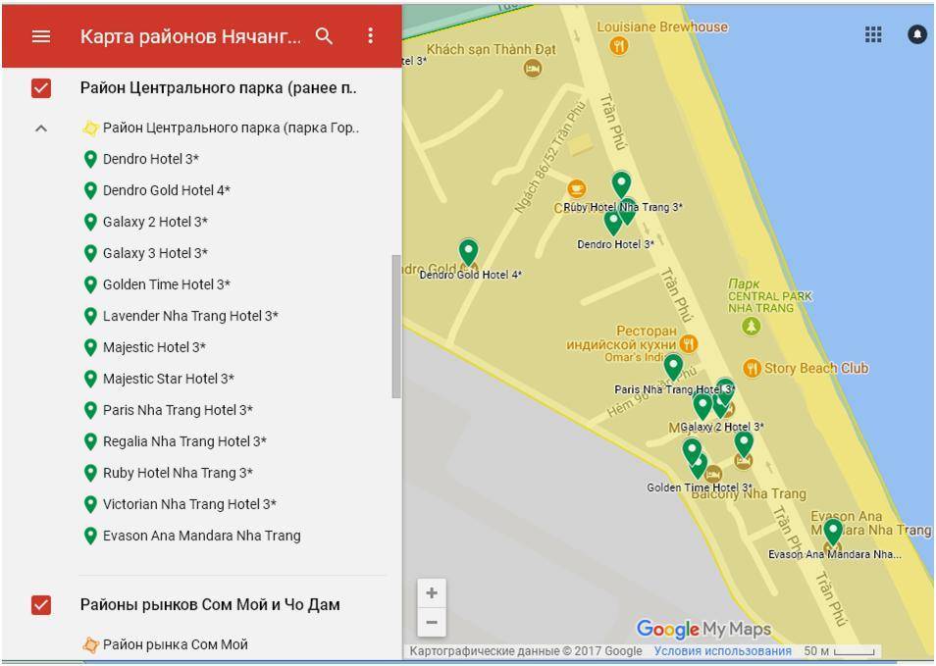
Task: Select Dendro Gold Hotel 4* in the list
Action: pos(167,190)
